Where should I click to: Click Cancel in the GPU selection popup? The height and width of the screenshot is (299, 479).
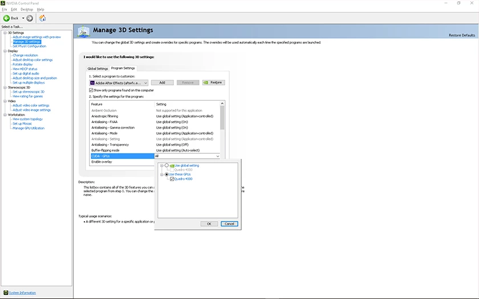229,224
